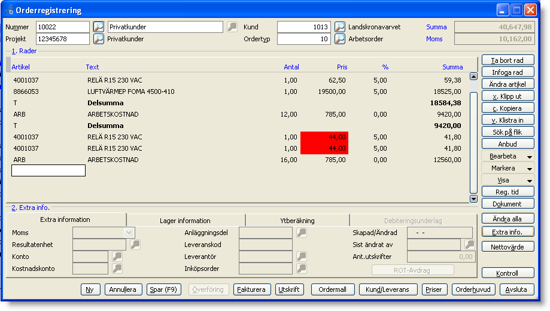
Task: Click the Ändra alla button
Action: (508, 219)
